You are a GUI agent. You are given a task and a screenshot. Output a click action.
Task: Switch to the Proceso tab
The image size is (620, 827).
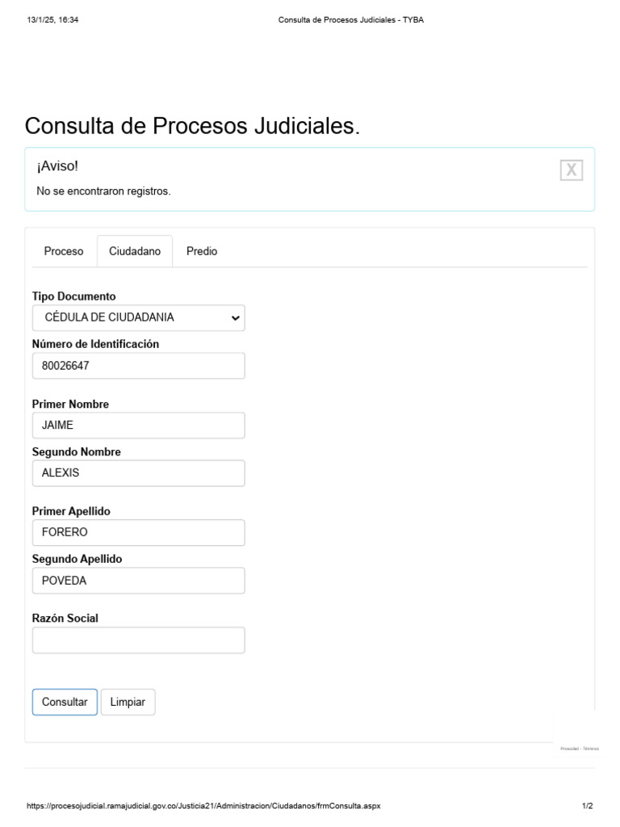tap(64, 251)
